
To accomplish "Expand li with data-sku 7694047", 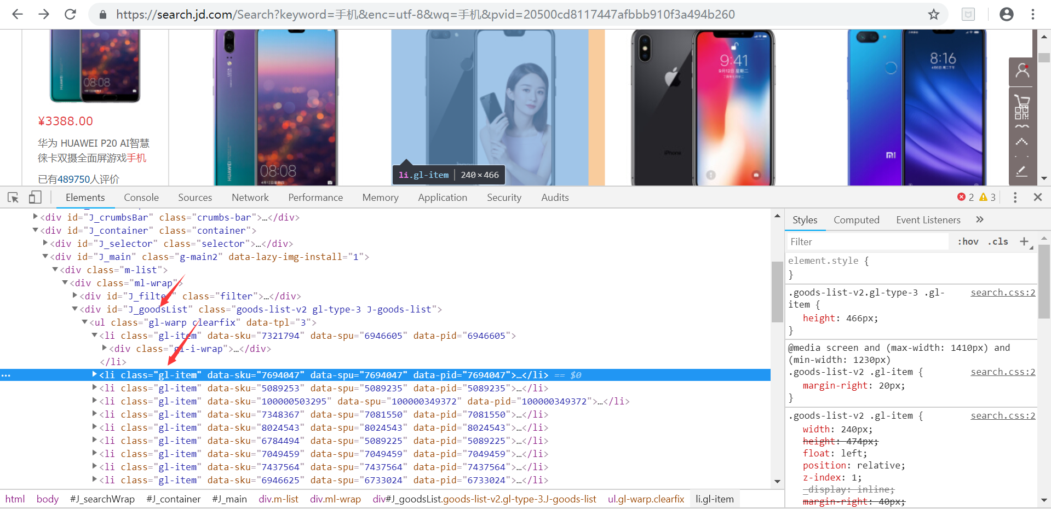I will 94,374.
